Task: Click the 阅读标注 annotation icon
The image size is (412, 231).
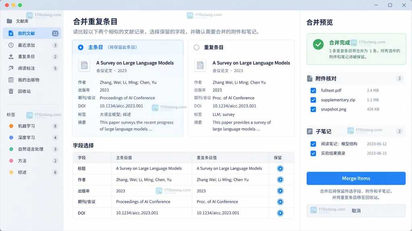Action: coord(11,68)
